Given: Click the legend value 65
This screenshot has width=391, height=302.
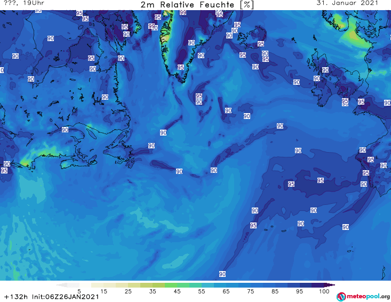Looking at the screenshot, I should (x=226, y=291).
